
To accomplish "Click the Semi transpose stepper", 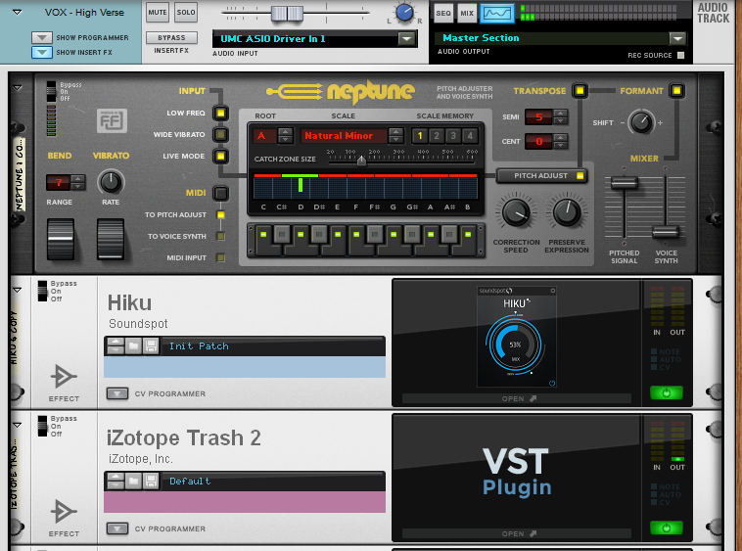I will 560,116.
